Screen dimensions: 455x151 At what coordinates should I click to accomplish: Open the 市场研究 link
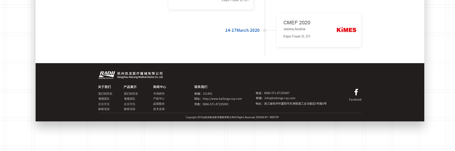[159, 94]
